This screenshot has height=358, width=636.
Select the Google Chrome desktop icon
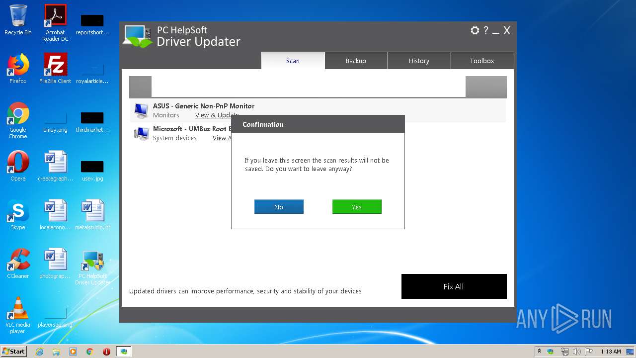coord(18,120)
